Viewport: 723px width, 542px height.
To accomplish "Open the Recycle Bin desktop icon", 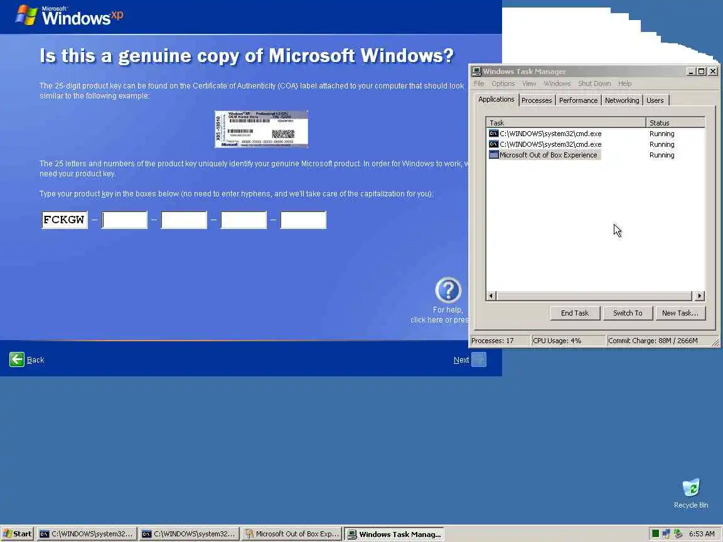I will pos(691,493).
